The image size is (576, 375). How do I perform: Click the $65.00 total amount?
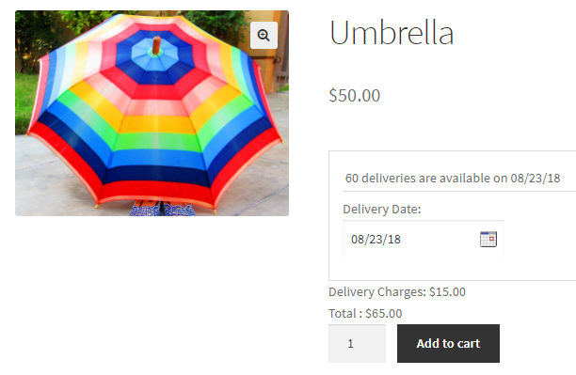coord(384,314)
